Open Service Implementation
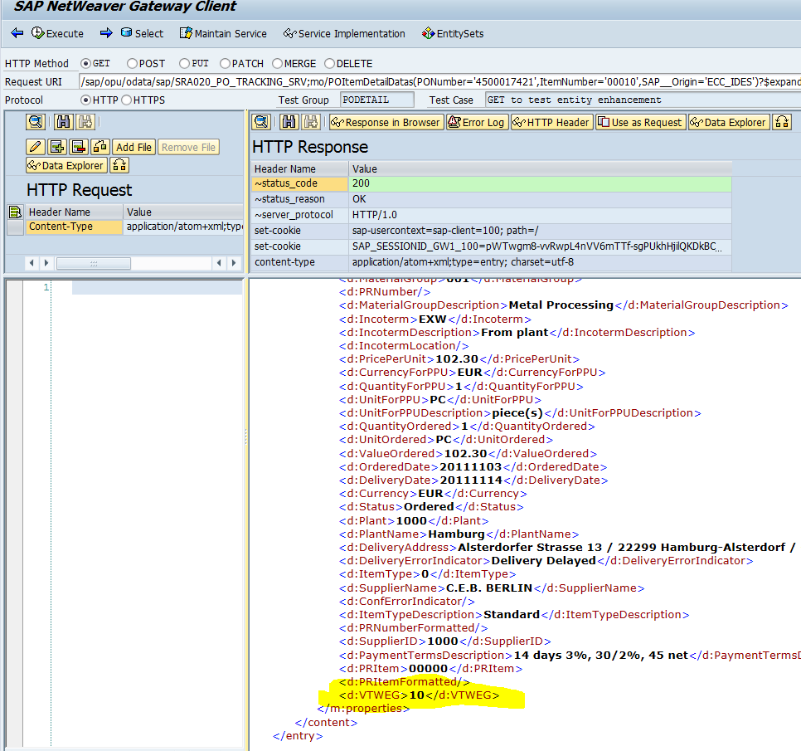 [x=344, y=33]
